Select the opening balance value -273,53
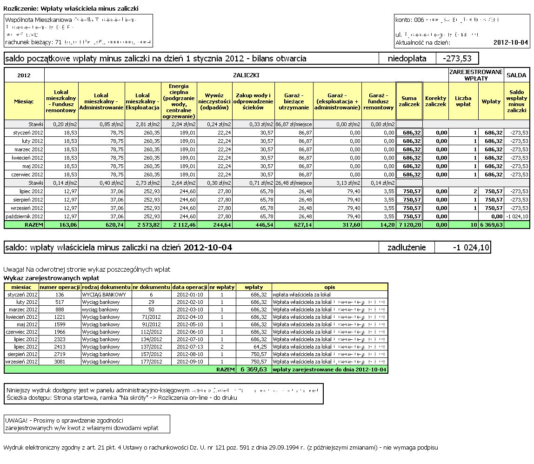534x464 pixels. click(457, 59)
